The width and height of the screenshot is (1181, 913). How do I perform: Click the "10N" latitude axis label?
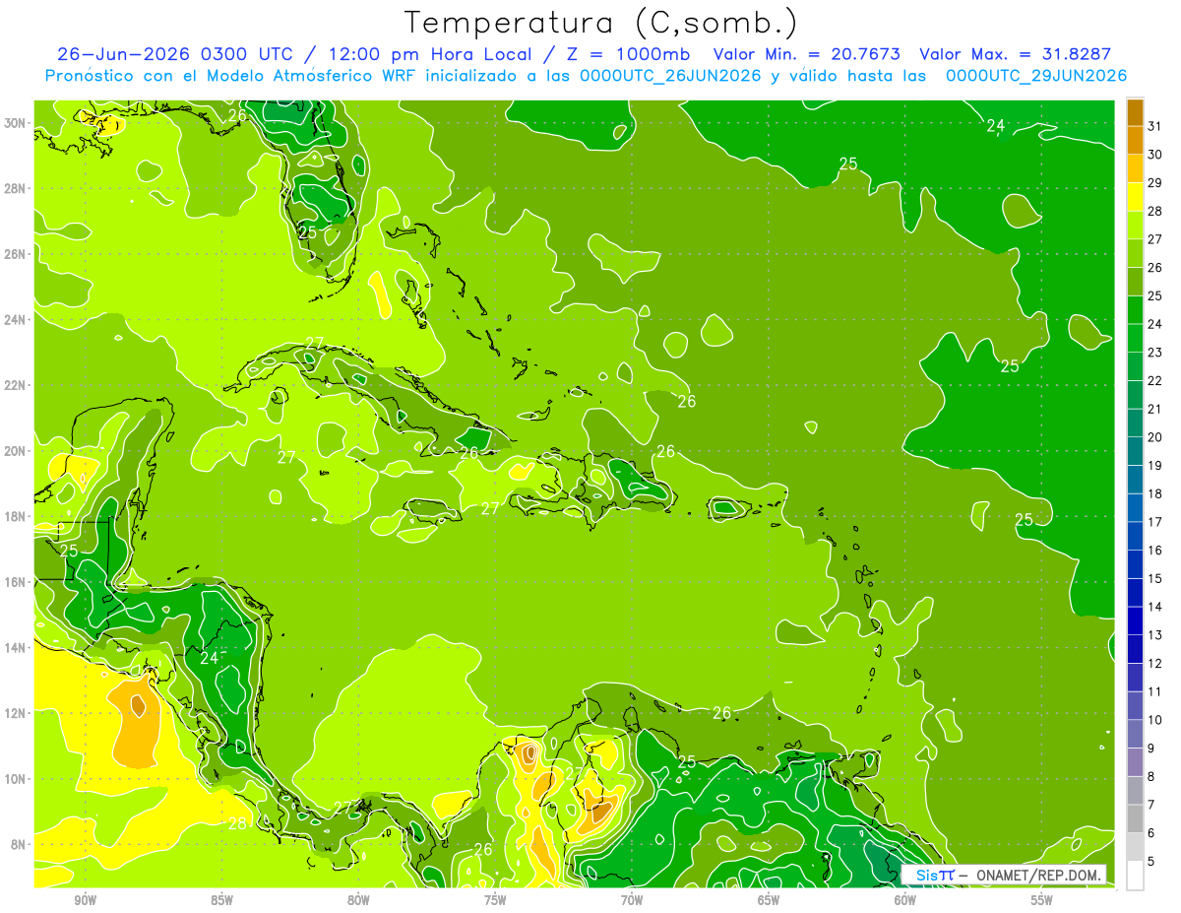[x=17, y=778]
